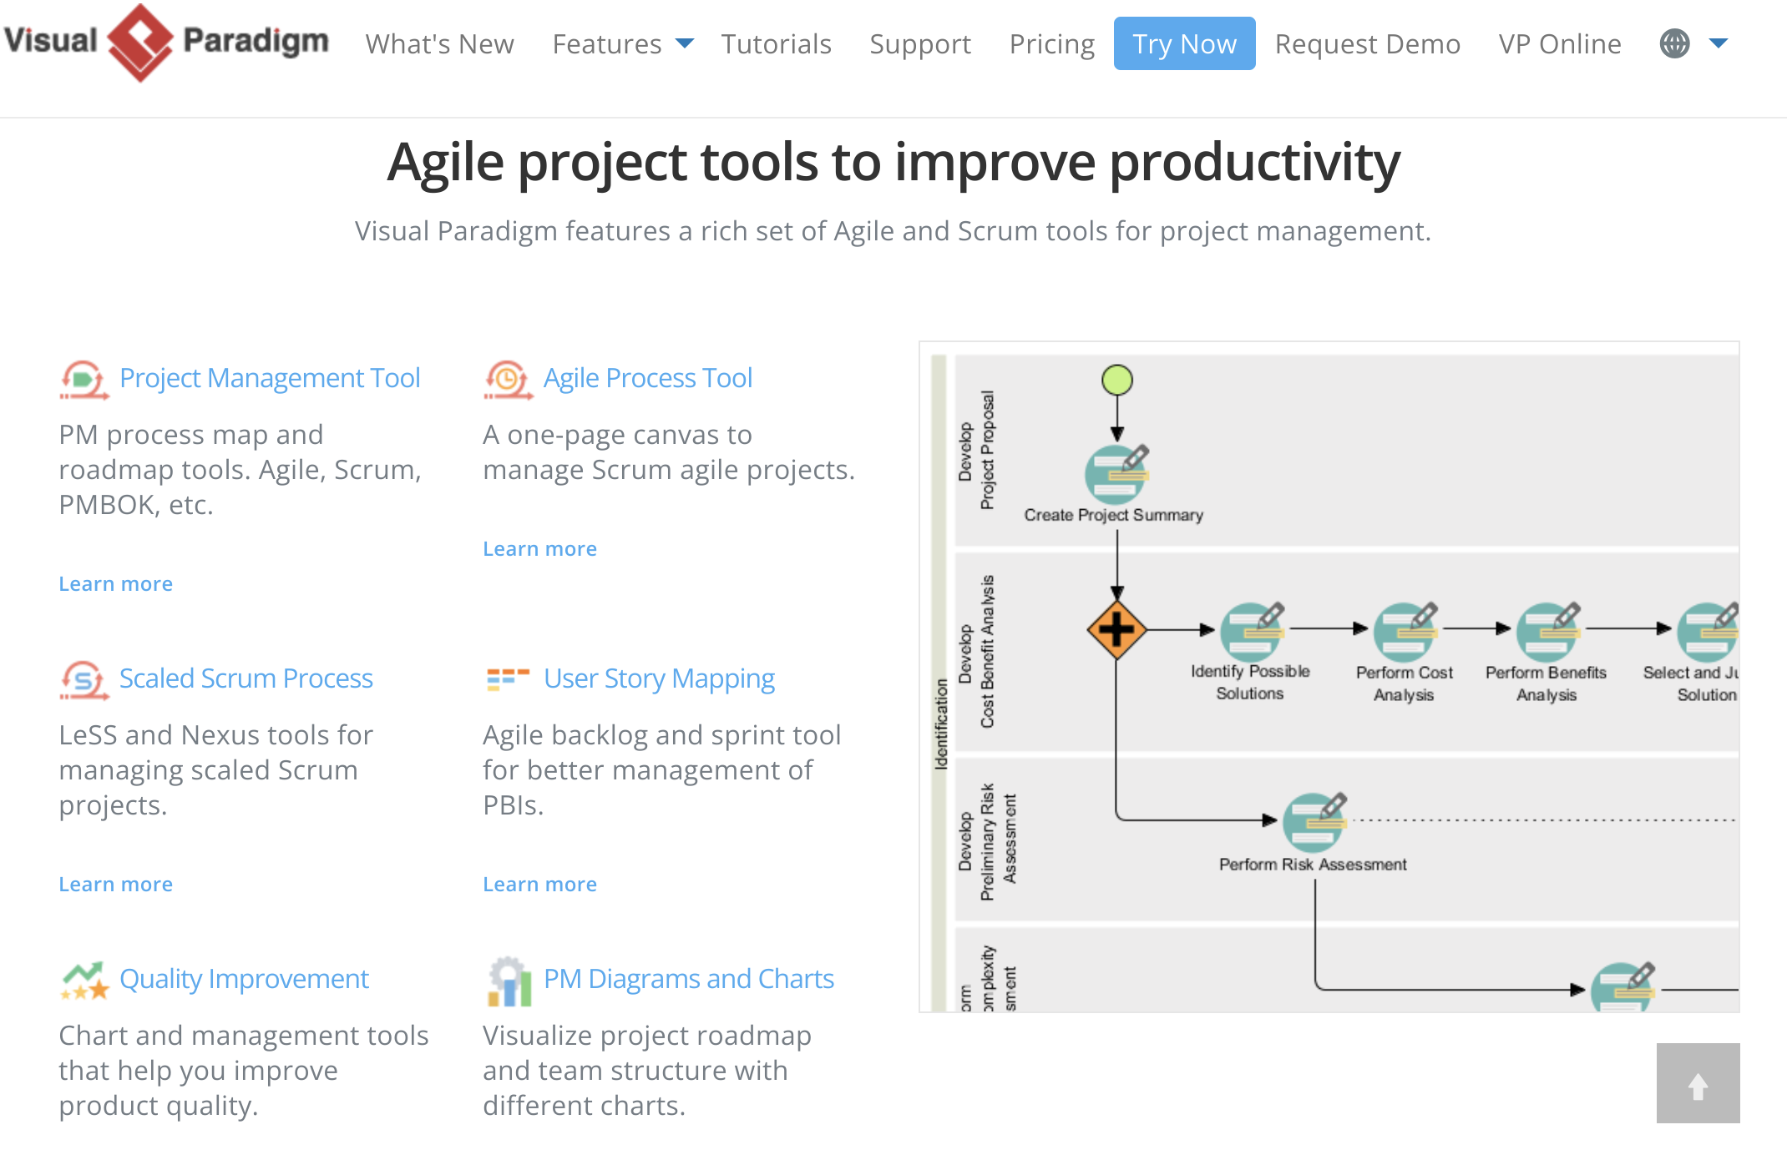Expand the Features dropdown arrow

pyautogui.click(x=685, y=43)
